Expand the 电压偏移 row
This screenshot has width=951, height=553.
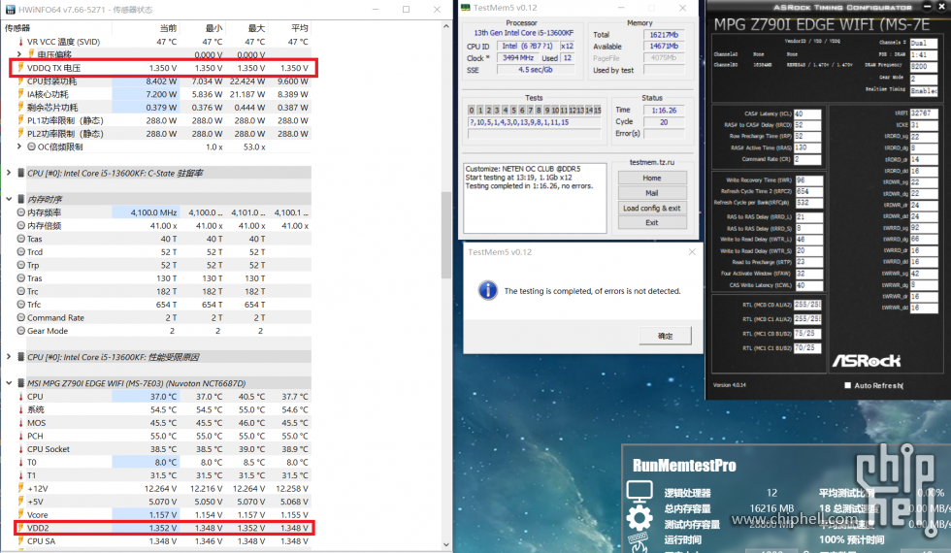[x=19, y=54]
